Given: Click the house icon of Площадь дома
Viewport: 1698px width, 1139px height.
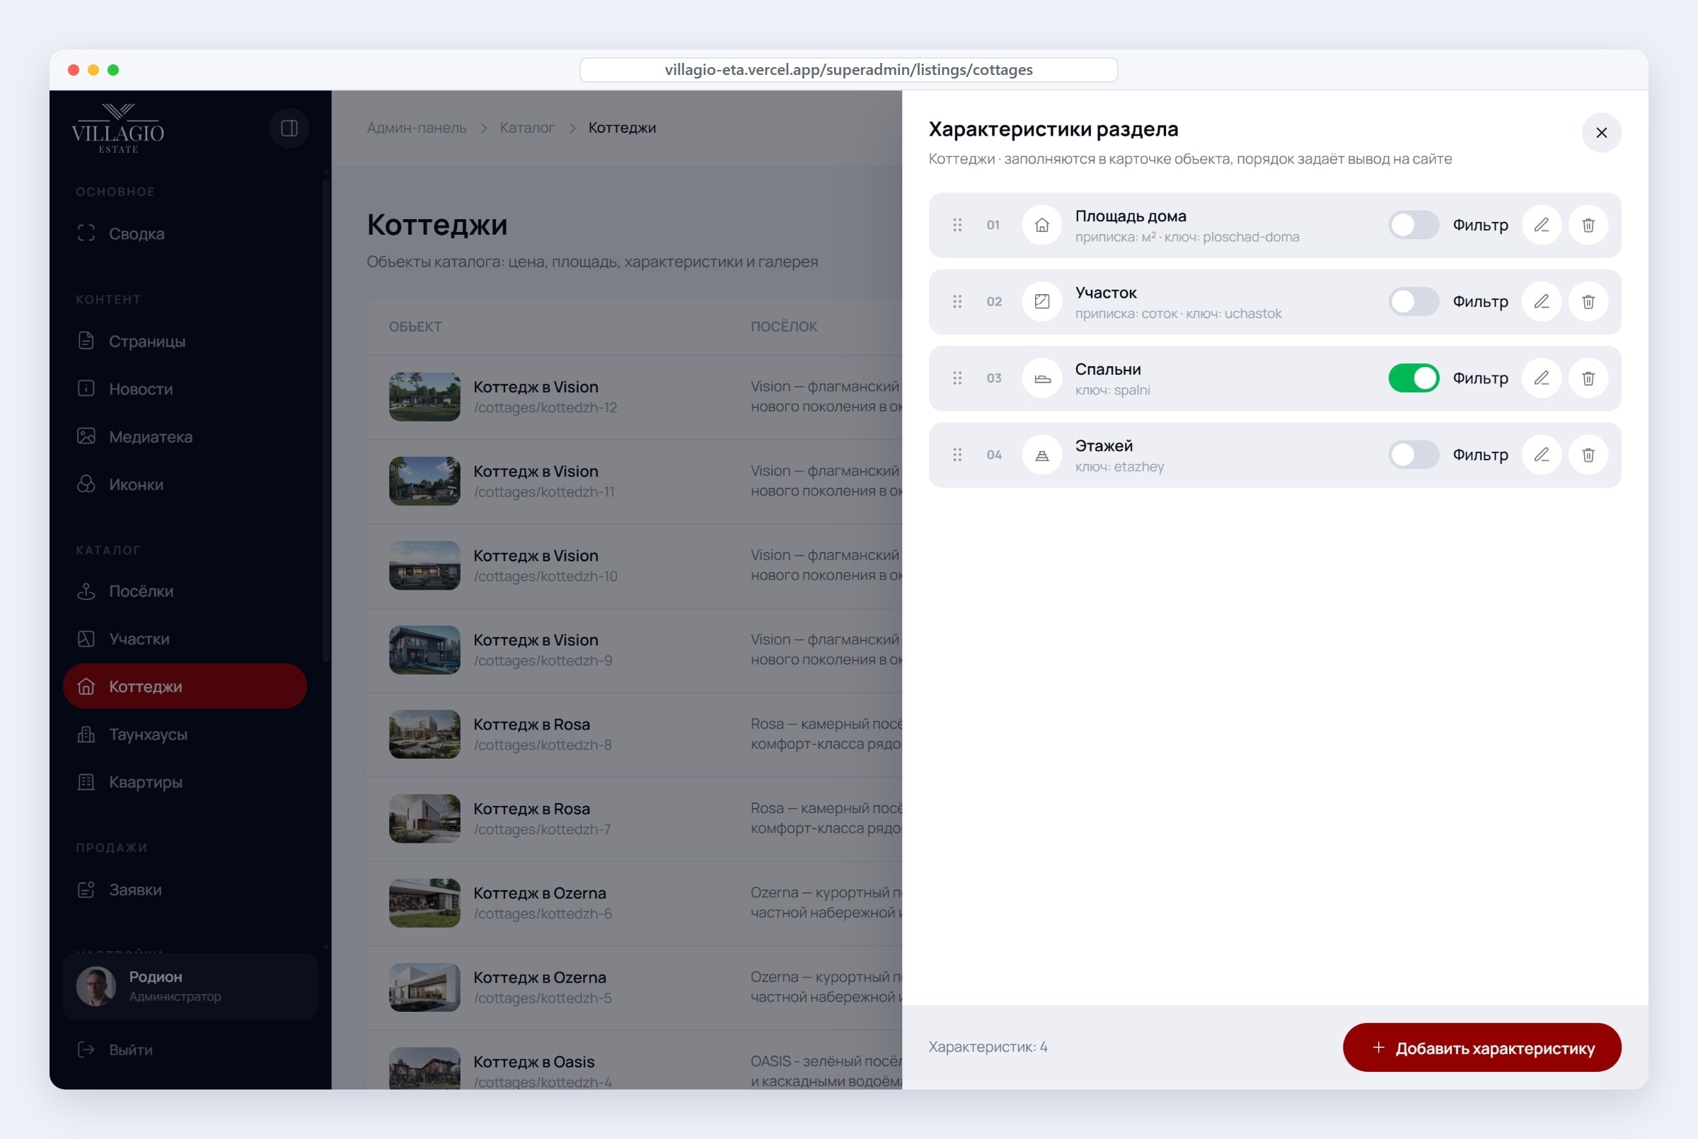Looking at the screenshot, I should 1041,226.
